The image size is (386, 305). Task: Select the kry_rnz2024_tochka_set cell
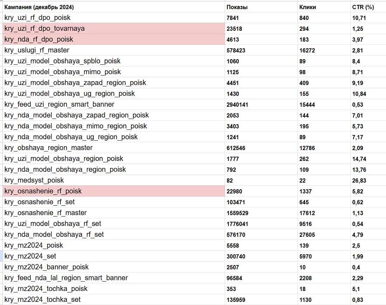click(42, 300)
